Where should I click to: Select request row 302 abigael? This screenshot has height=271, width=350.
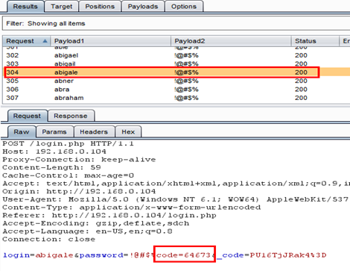point(176,55)
